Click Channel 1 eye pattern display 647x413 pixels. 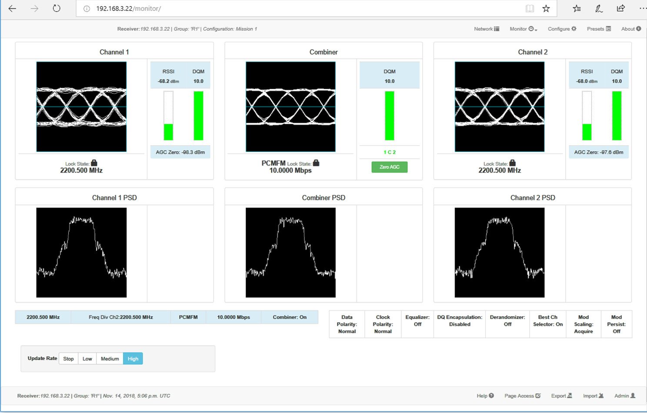[x=81, y=107]
